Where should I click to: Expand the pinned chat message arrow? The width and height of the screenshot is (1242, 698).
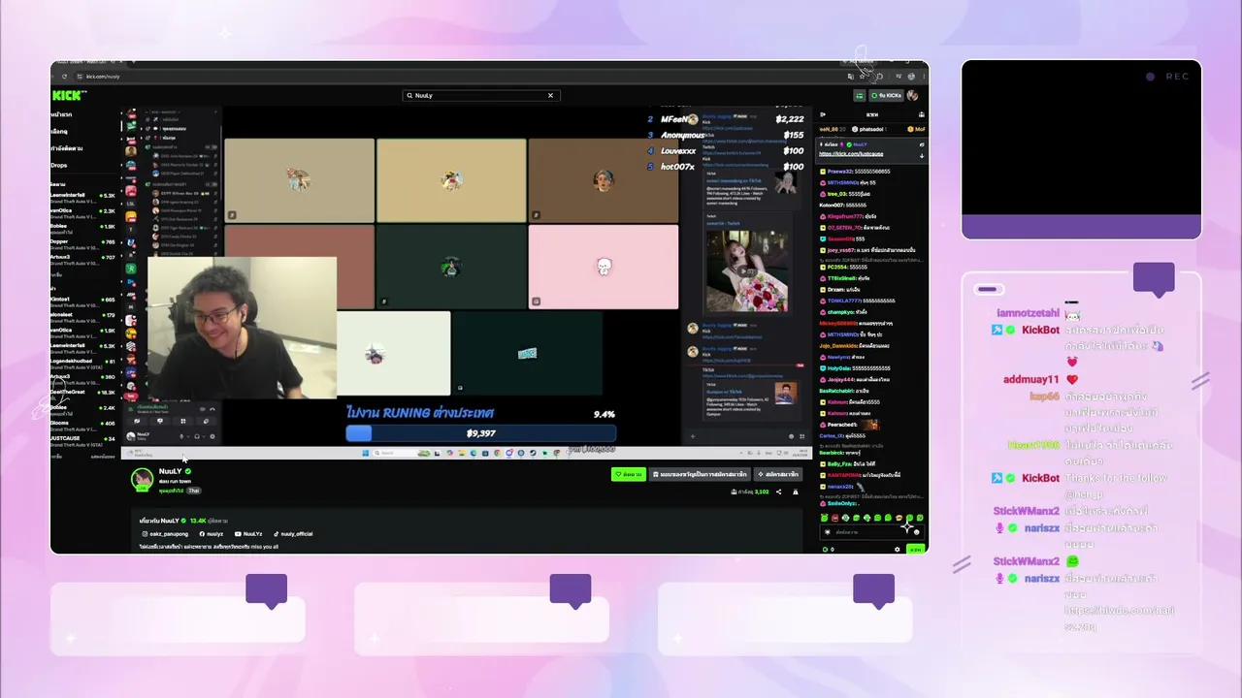pyautogui.click(x=921, y=155)
